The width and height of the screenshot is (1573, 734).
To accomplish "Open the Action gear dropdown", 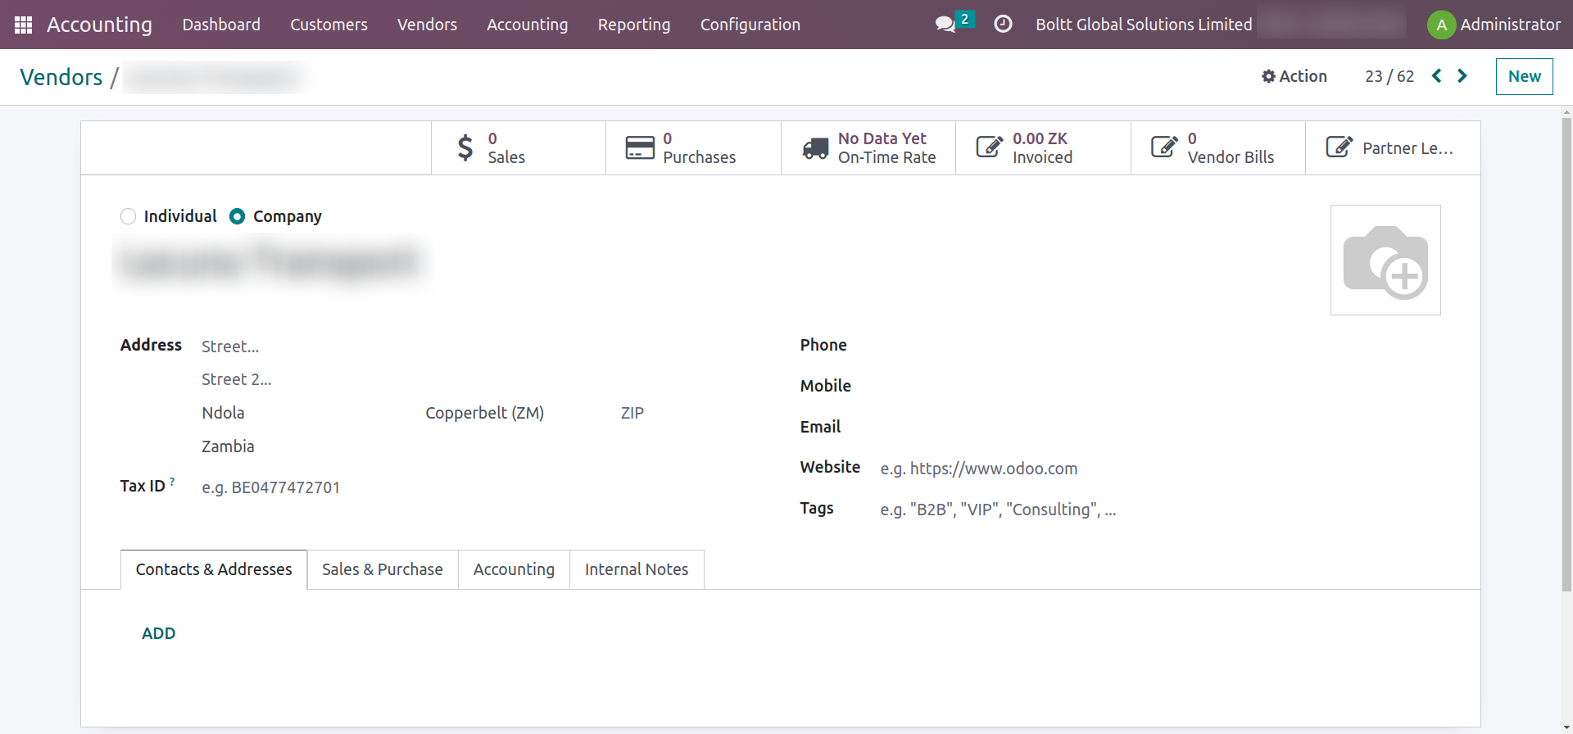I will 1294,76.
